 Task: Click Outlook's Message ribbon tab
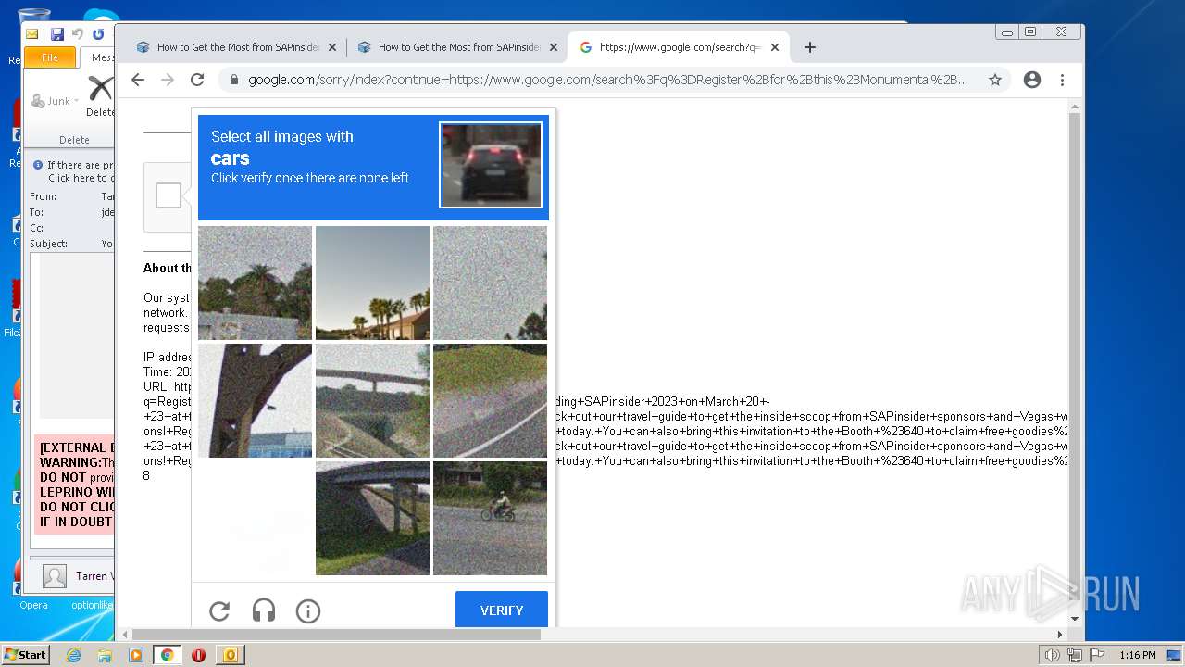pyautogui.click(x=99, y=57)
